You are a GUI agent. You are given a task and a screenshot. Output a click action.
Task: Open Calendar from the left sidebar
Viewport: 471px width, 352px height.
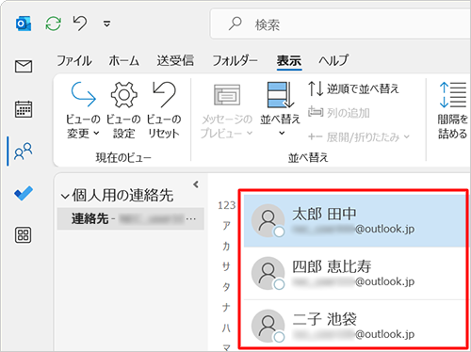click(24, 109)
